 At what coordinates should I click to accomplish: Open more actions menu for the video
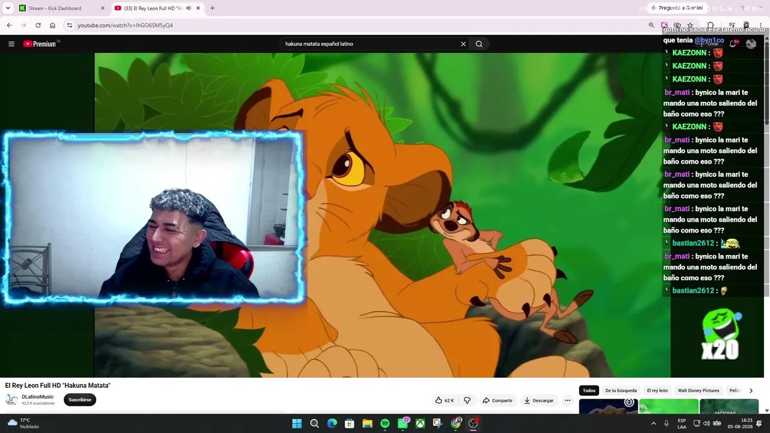(x=567, y=401)
